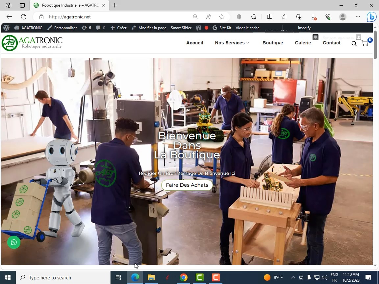Viewport: 379px width, 284px height.
Task: Open Smart Slider in admin bar
Action: pyautogui.click(x=181, y=28)
